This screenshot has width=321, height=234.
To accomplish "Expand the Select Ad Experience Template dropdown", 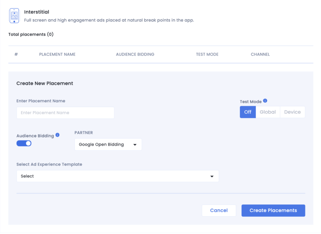I will coord(117,176).
